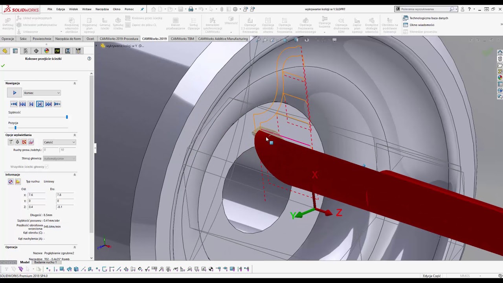Viewport: 503px width, 283px height.
Task: Pin the menu bar with the pushpin icon
Action: (142, 9)
